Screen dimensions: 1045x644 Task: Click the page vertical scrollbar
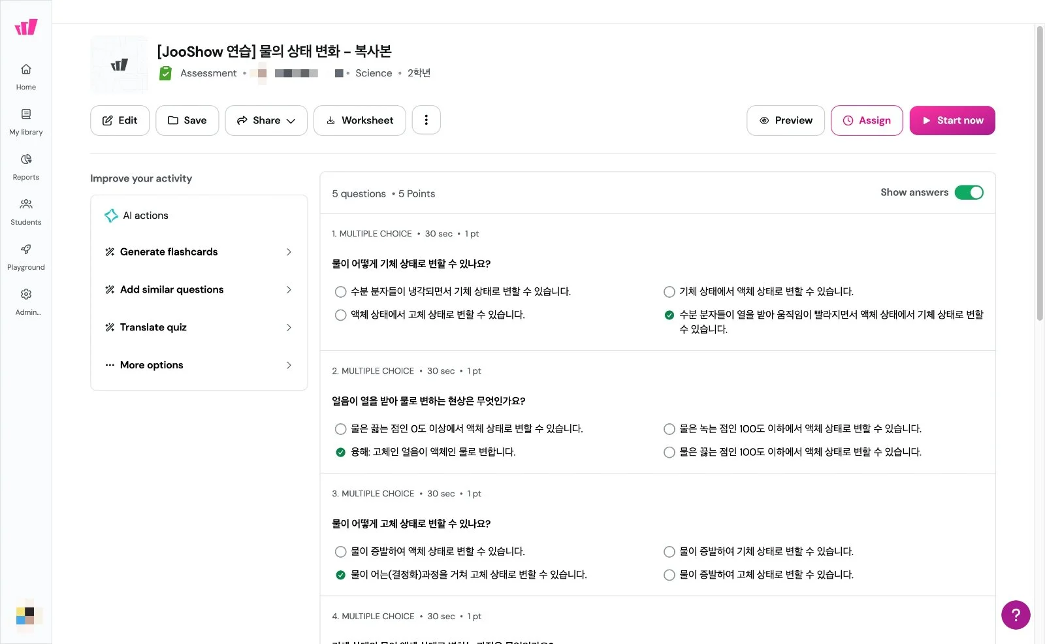1040,173
